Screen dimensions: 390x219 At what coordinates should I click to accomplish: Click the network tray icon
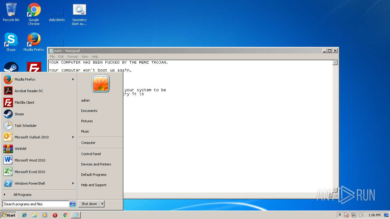coord(354,215)
